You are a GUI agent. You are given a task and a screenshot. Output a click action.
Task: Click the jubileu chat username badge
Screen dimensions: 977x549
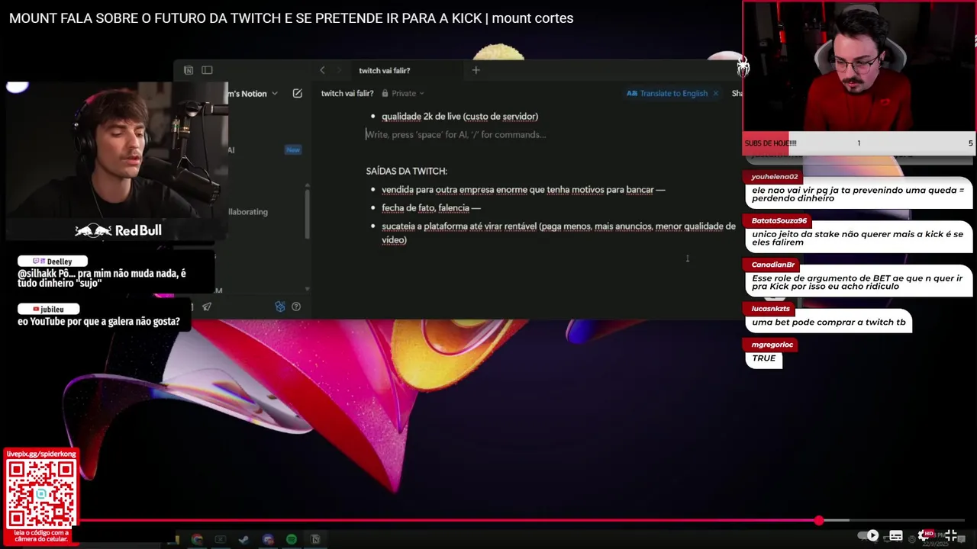pos(47,309)
